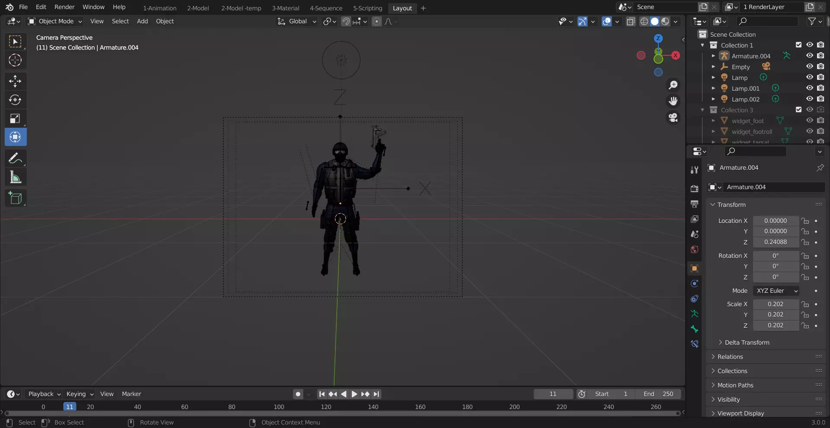The height and width of the screenshot is (428, 830).
Task: Switch to the 1-Animation workspace tab
Action: coord(160,8)
